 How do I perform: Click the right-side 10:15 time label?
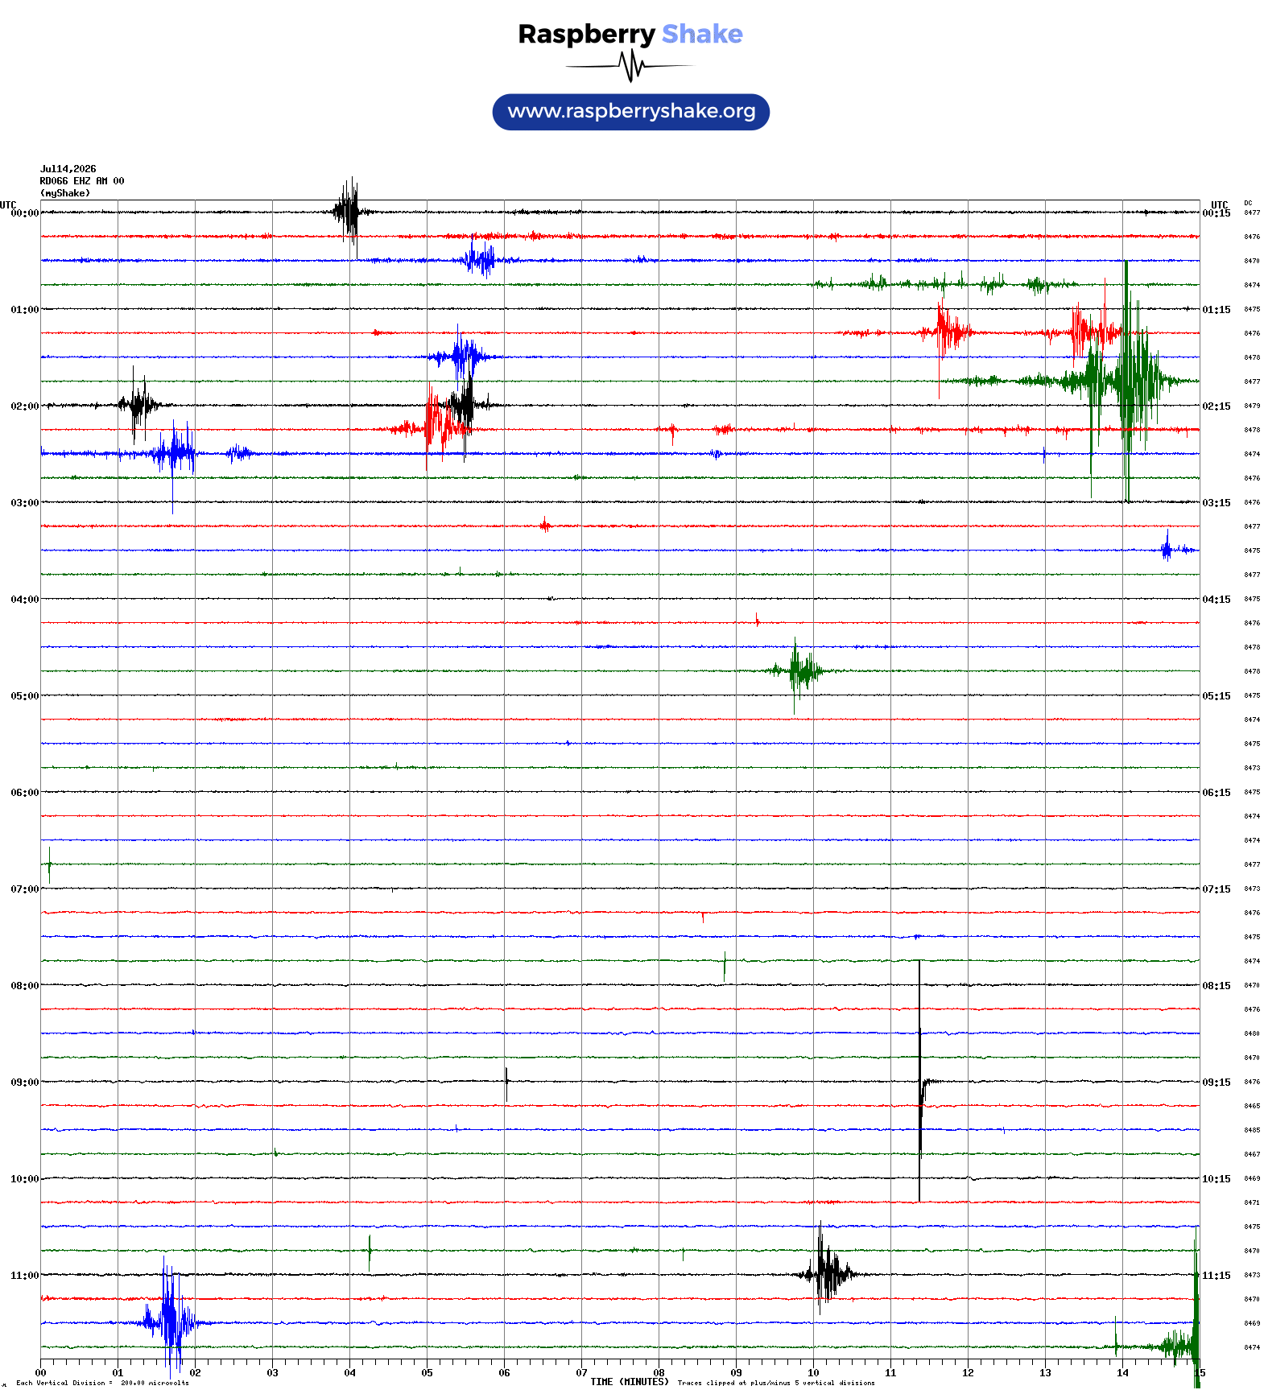click(1216, 1179)
